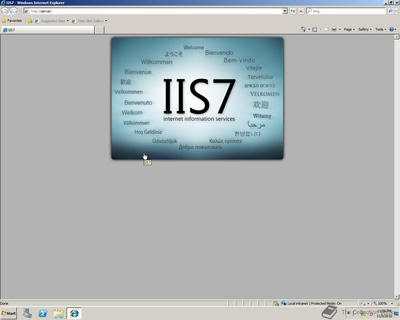Click the Add to Favorites bar icon
400x320 pixels.
30,21
